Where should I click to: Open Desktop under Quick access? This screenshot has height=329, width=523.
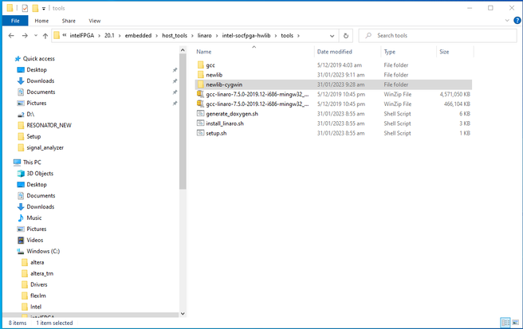37,69
